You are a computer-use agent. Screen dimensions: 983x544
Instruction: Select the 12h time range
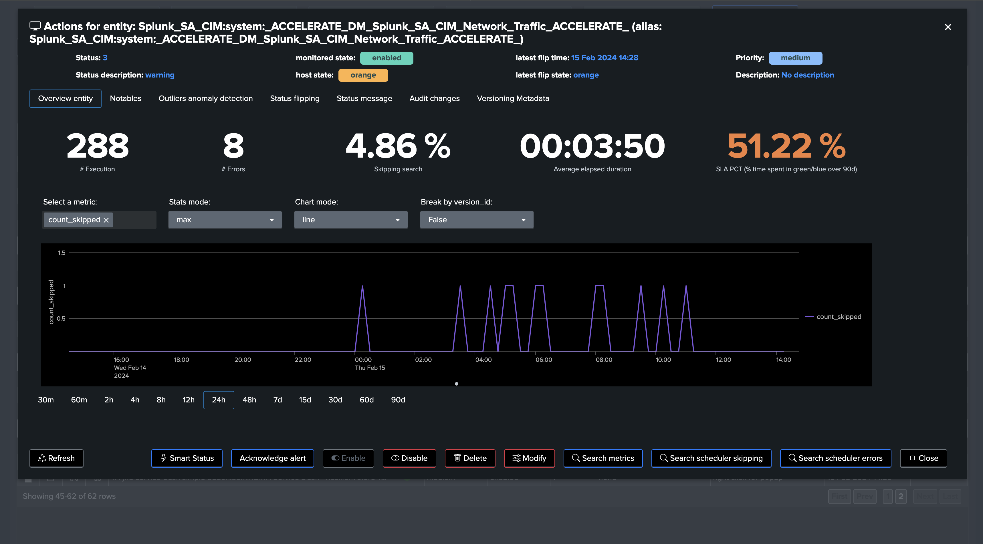coord(189,400)
